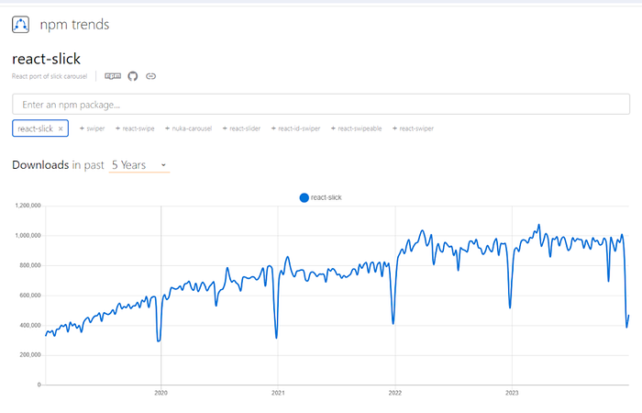
Task: Add react-swipeable suggestion
Action: (x=357, y=128)
